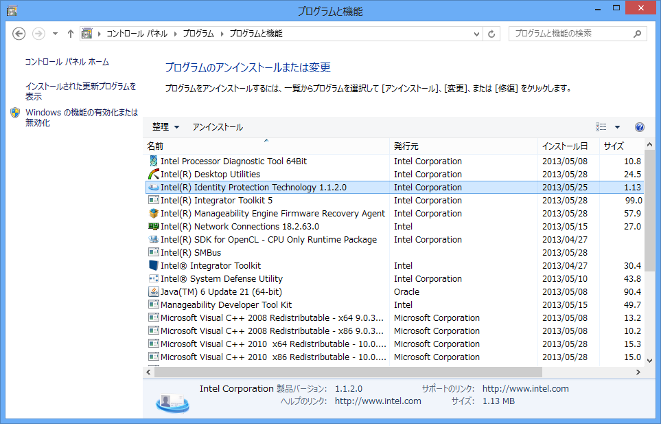Select プログラムと機能 breadcrumb segment
The image size is (661, 424).
[256, 34]
